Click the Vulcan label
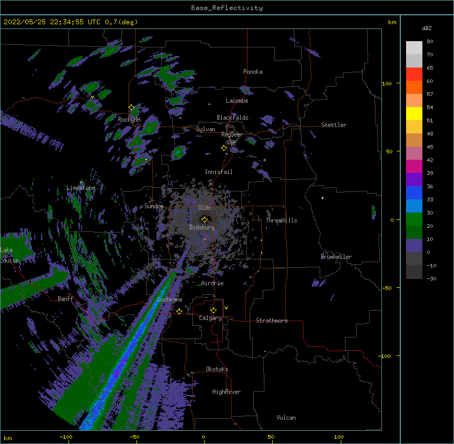Screen dimensions: 454x444 pos(286,418)
